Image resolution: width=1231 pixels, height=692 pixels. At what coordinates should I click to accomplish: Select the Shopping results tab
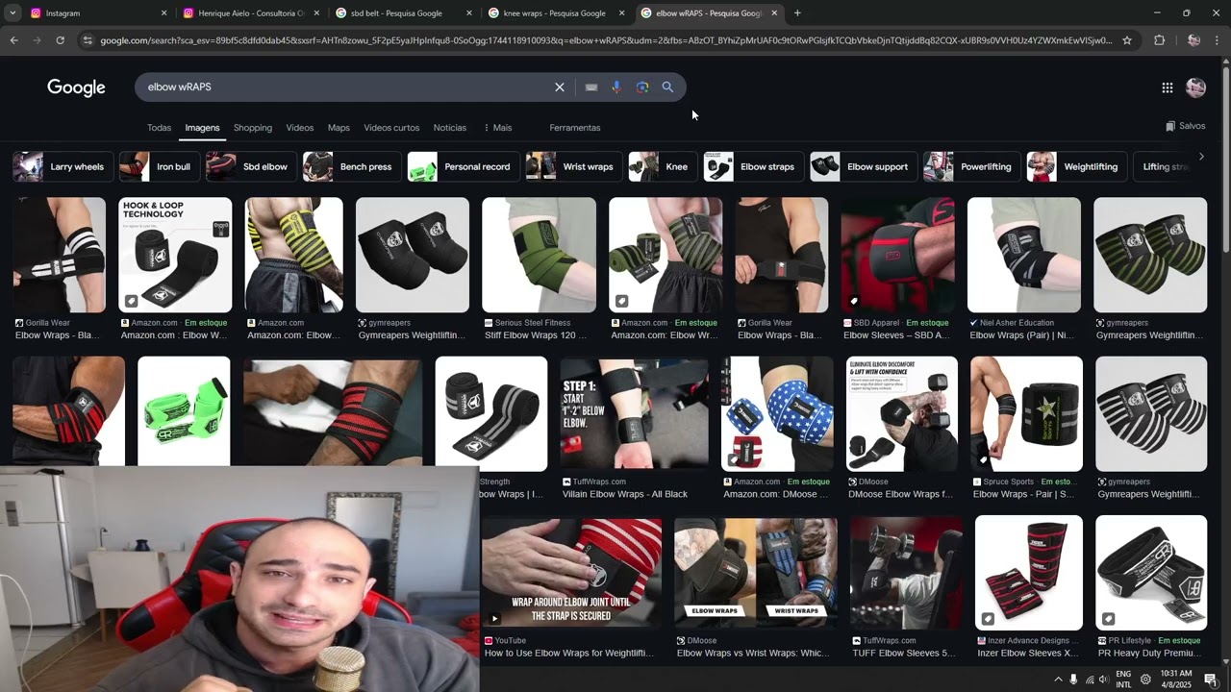coord(253,128)
